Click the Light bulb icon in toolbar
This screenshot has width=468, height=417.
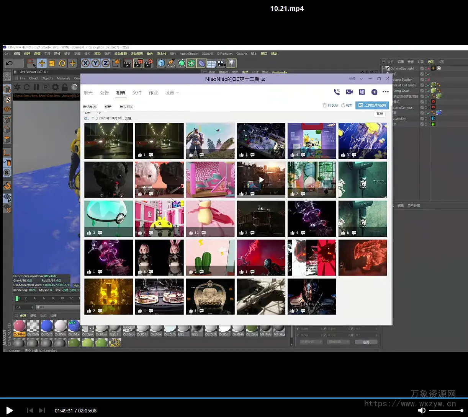[232, 63]
